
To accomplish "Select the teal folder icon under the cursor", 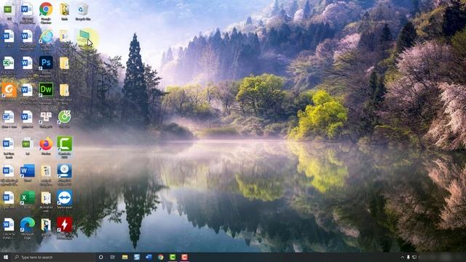I will pyautogui.click(x=84, y=37).
